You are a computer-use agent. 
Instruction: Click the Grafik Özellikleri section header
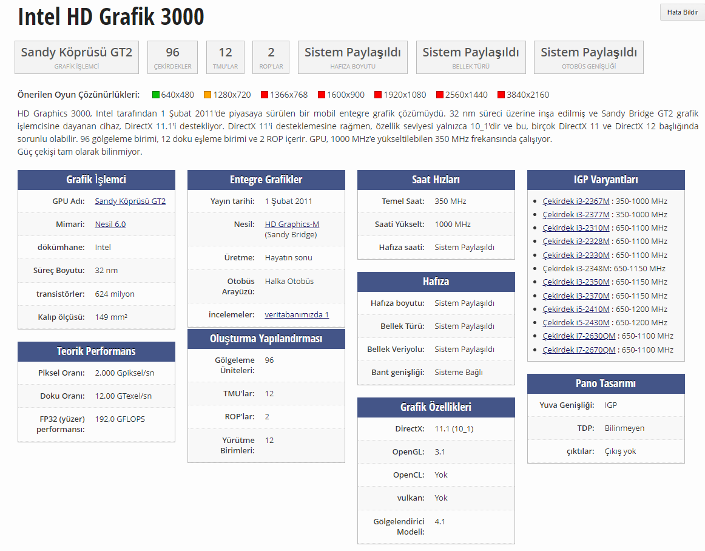point(436,407)
